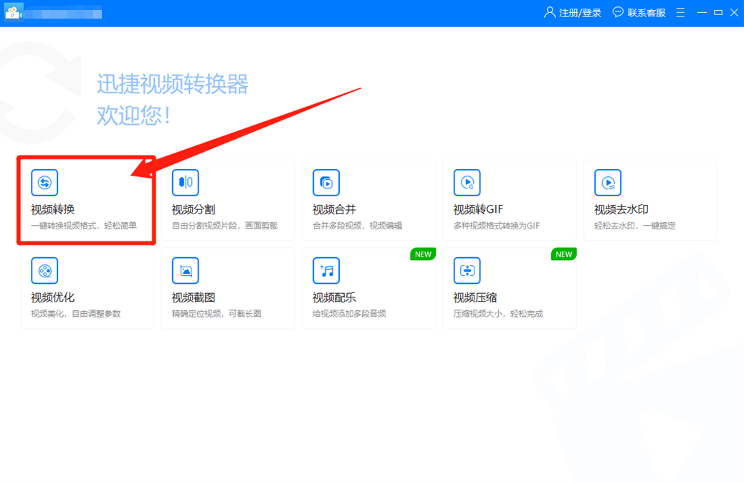Open the 视频优化 optimization icon
The width and height of the screenshot is (744, 483).
click(x=44, y=270)
